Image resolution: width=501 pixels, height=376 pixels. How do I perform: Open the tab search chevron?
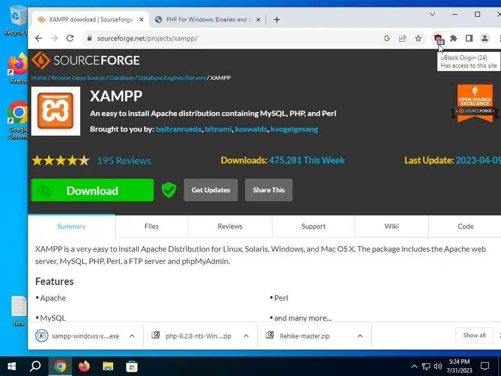(433, 14)
